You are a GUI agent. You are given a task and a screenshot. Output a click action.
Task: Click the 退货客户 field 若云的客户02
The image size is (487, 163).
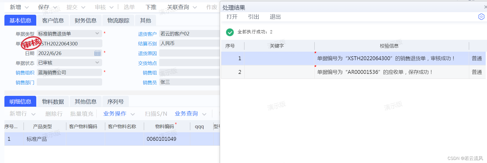(x=189, y=34)
